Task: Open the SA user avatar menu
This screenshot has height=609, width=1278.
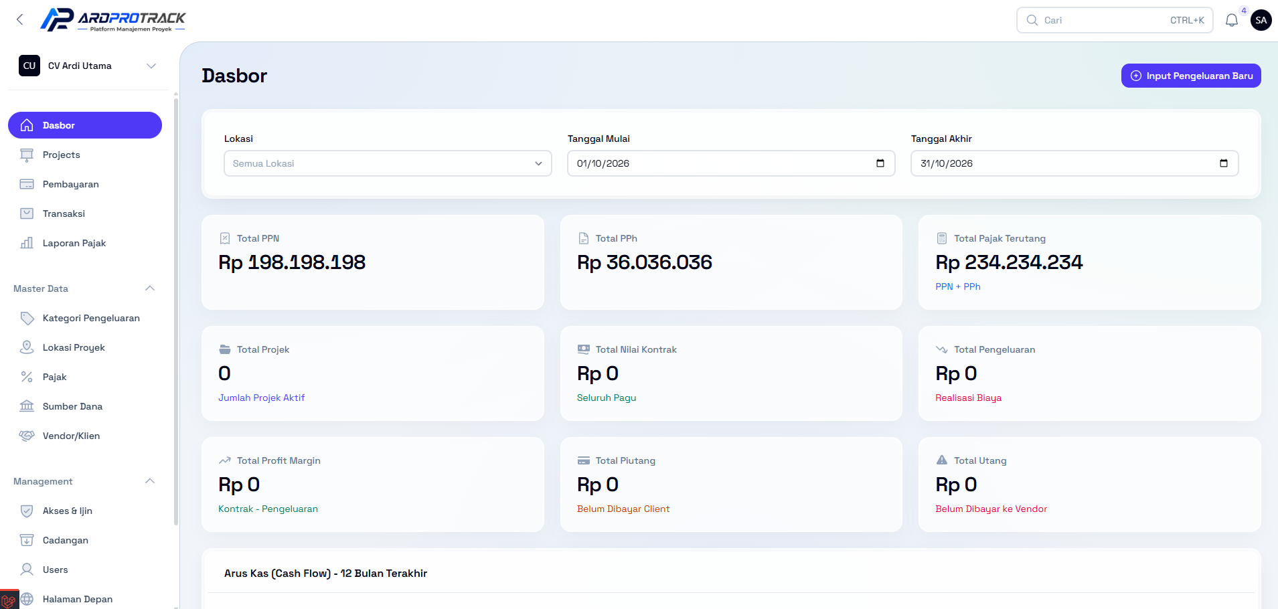Action: click(1261, 20)
